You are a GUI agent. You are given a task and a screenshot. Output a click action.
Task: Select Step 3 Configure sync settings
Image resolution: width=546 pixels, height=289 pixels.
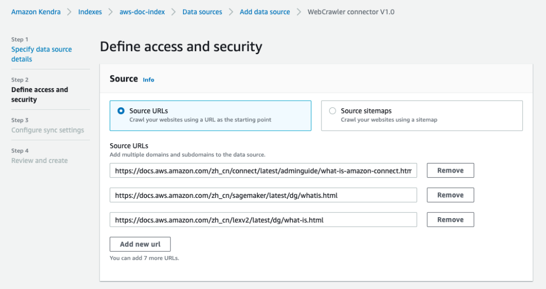pos(48,130)
